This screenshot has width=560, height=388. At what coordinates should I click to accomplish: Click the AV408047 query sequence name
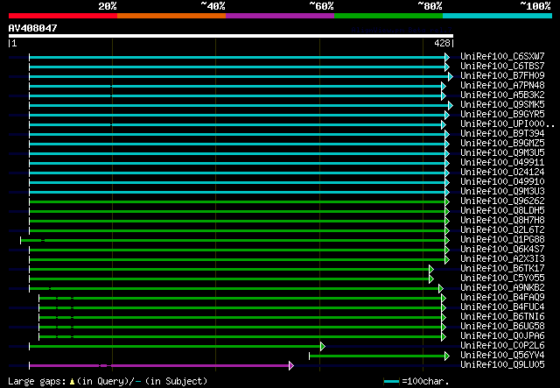click(x=33, y=28)
